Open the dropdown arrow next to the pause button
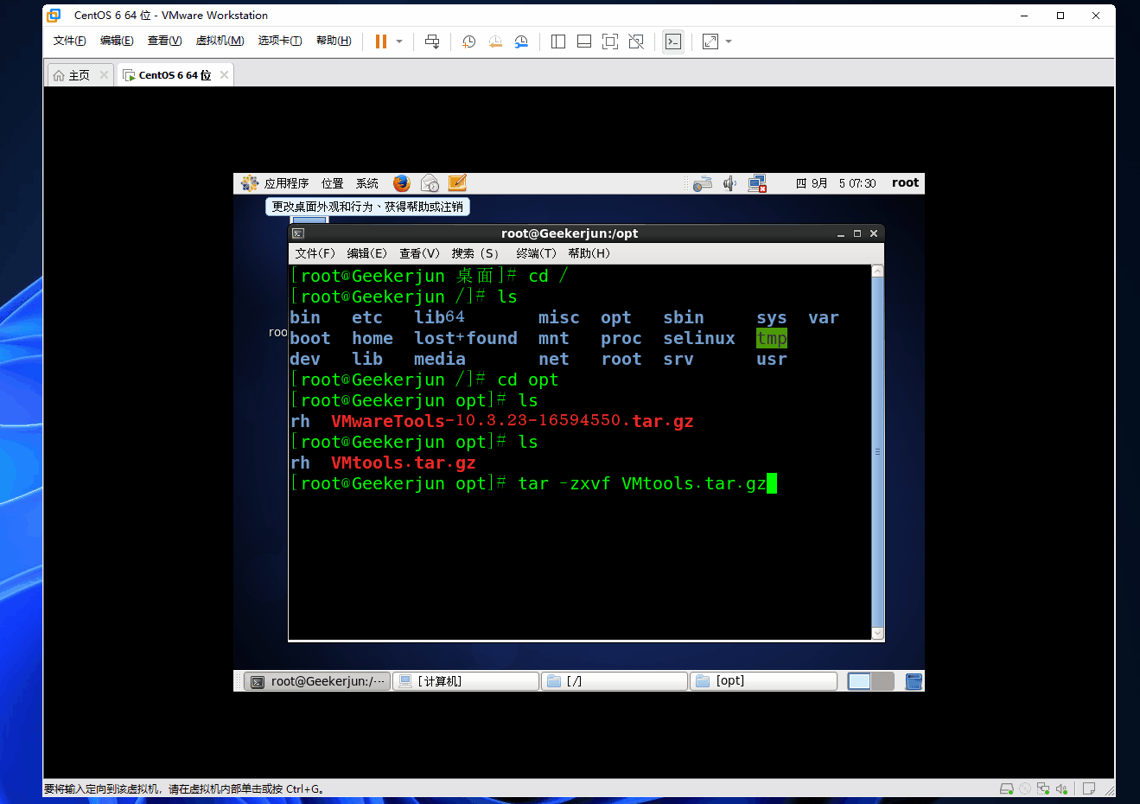Screen dimensions: 1140x804 point(399,41)
